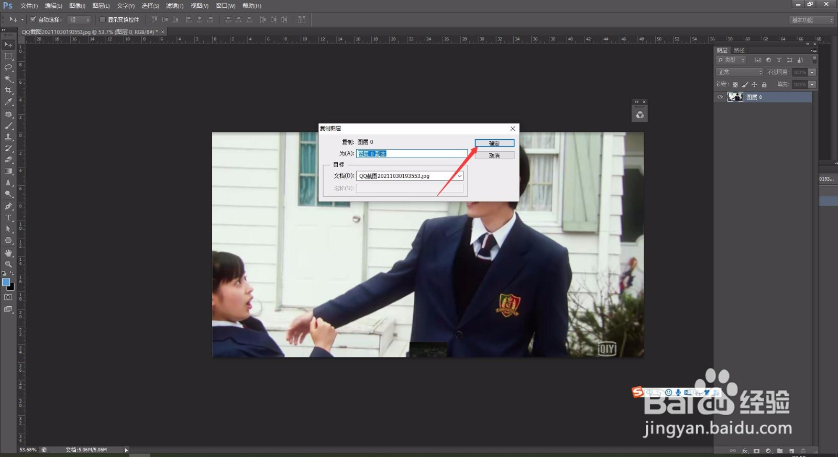Open the Auto-Select group dropdown
Screen dimensions: 838x457
click(x=79, y=19)
